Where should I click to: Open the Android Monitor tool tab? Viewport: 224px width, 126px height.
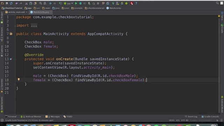click(x=31, y=117)
